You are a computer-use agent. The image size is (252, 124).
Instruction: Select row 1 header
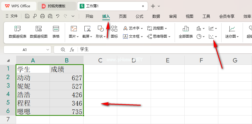coord(8,69)
